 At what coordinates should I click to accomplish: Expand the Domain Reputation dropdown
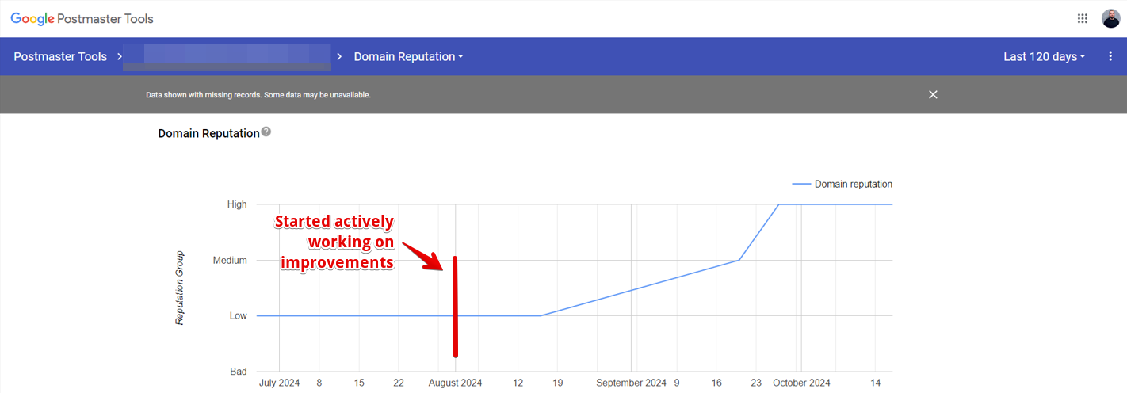[x=408, y=56]
